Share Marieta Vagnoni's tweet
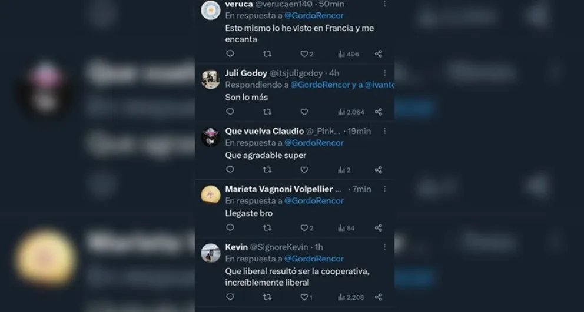This screenshot has height=312, width=584. pos(379,228)
